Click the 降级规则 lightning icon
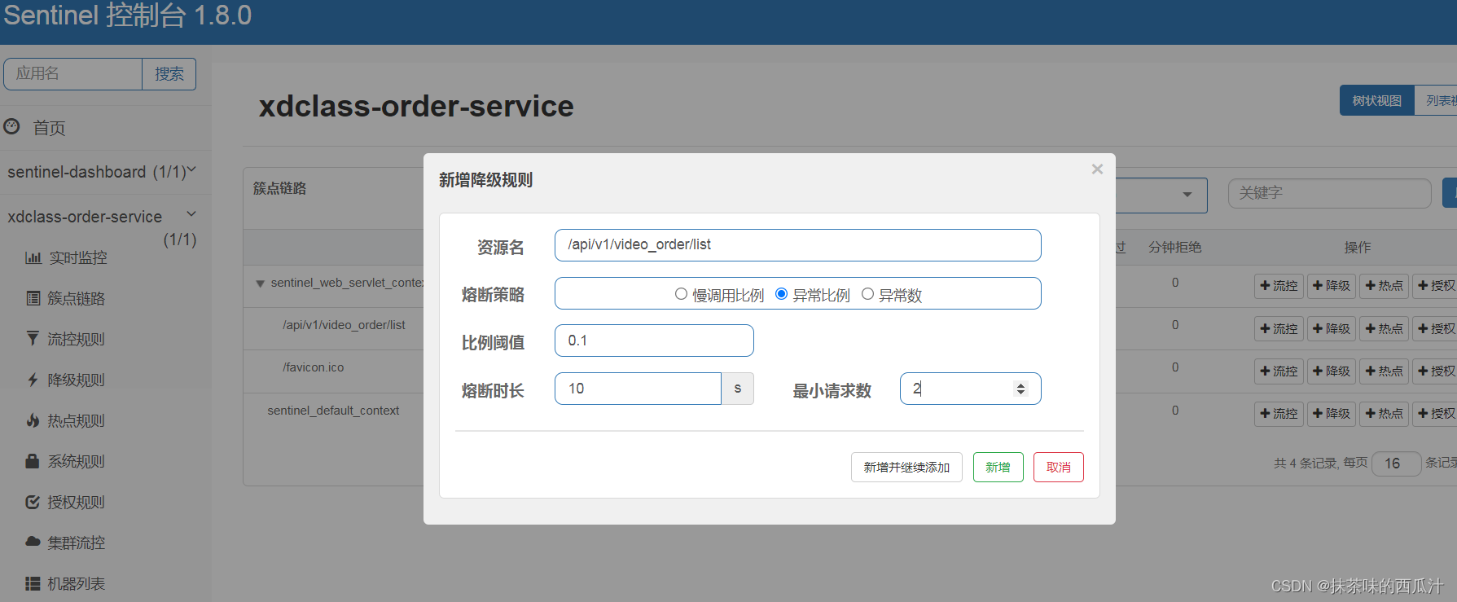This screenshot has width=1457, height=602. (33, 380)
